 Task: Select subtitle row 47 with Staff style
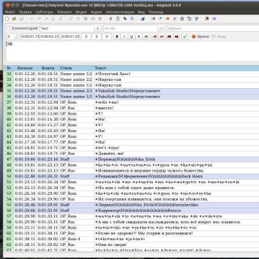131,159
